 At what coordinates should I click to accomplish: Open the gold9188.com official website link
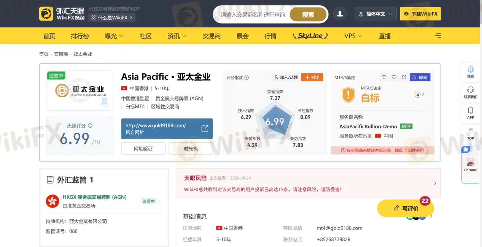pos(167,129)
